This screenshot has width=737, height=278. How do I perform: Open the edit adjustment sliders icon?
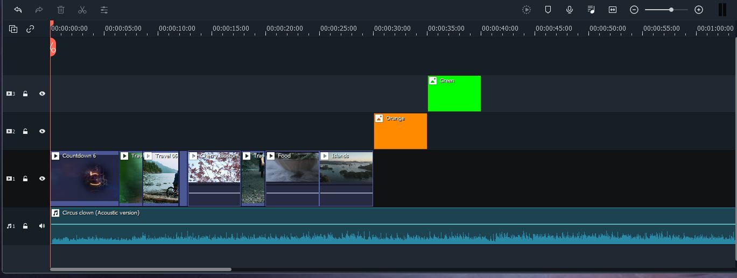(x=104, y=10)
